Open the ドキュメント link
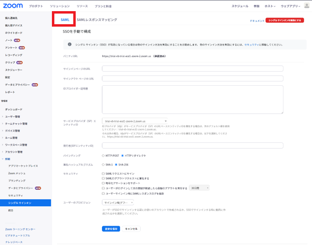 (257, 21)
